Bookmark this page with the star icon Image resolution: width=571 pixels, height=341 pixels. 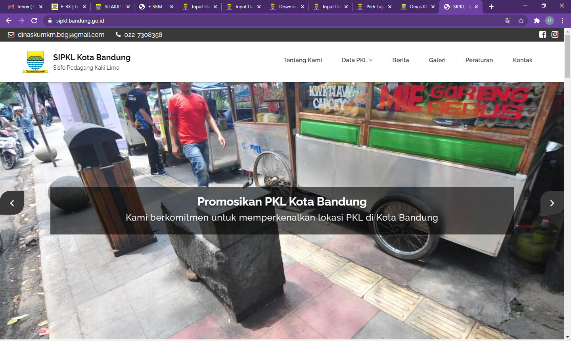tap(521, 21)
